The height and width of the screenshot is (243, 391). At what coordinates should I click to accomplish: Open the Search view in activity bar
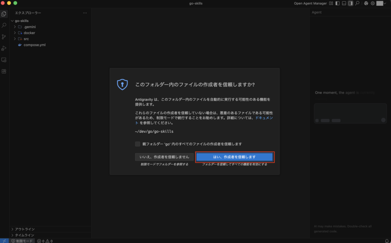point(4,25)
